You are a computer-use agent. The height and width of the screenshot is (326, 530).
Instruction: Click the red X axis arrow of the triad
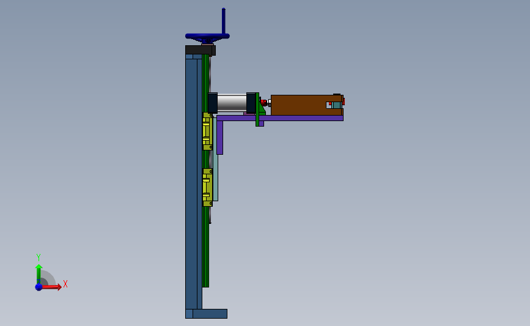pyautogui.click(x=51, y=287)
